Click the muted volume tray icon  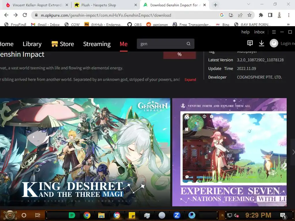(x=237, y=215)
